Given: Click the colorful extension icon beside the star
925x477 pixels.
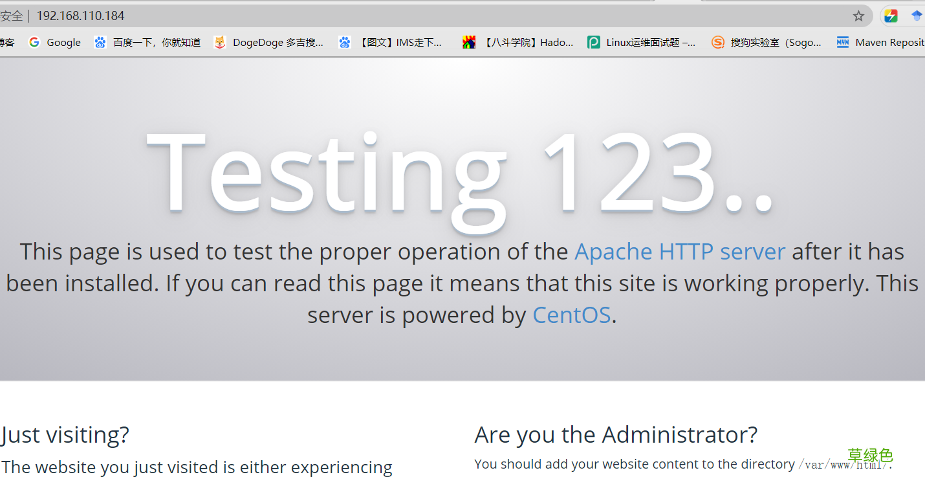Looking at the screenshot, I should pyautogui.click(x=891, y=16).
